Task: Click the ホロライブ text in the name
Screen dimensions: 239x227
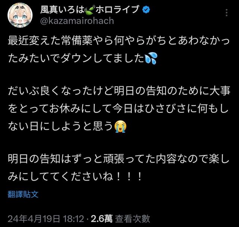Action: (x=117, y=10)
